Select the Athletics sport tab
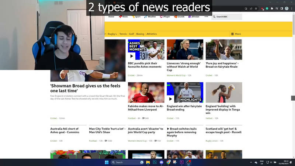 point(152,34)
